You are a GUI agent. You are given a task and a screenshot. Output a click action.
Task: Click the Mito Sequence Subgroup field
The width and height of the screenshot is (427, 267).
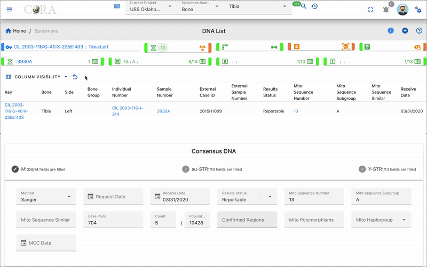[x=381, y=197]
